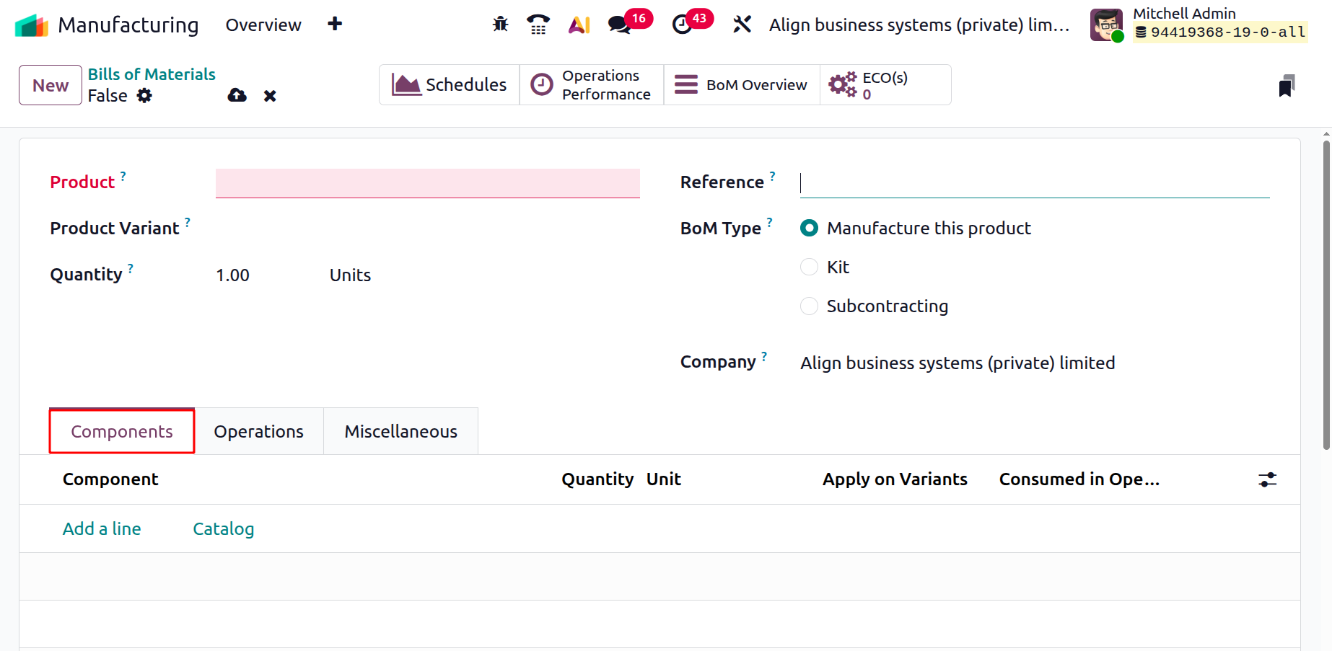The height and width of the screenshot is (651, 1332).
Task: Open activities clock with 43 badge
Action: click(x=692, y=22)
